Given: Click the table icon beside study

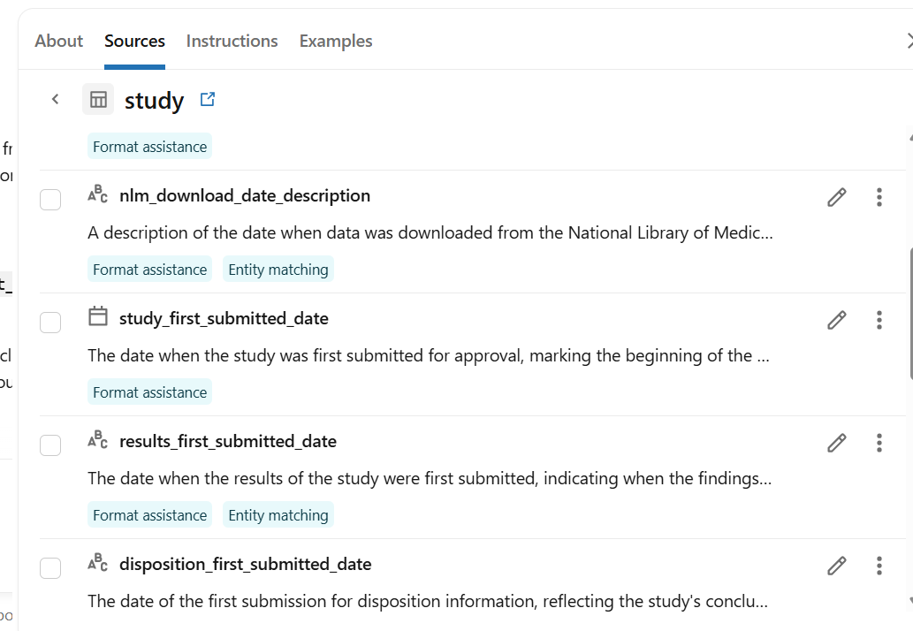Looking at the screenshot, I should pos(98,99).
